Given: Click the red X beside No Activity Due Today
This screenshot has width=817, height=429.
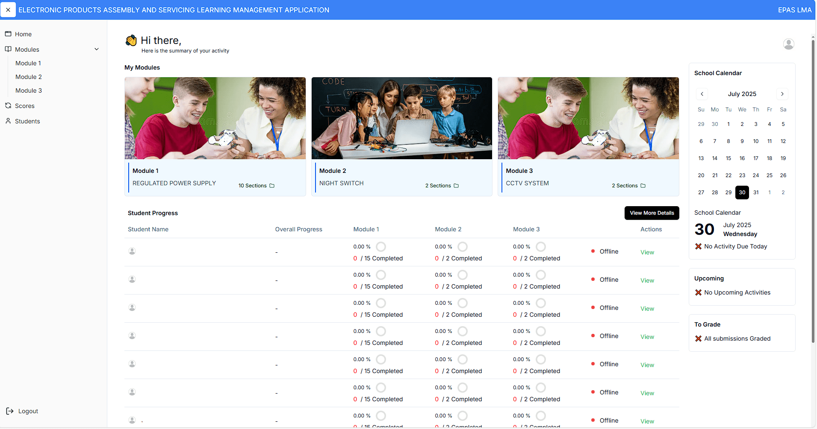Looking at the screenshot, I should pos(698,246).
